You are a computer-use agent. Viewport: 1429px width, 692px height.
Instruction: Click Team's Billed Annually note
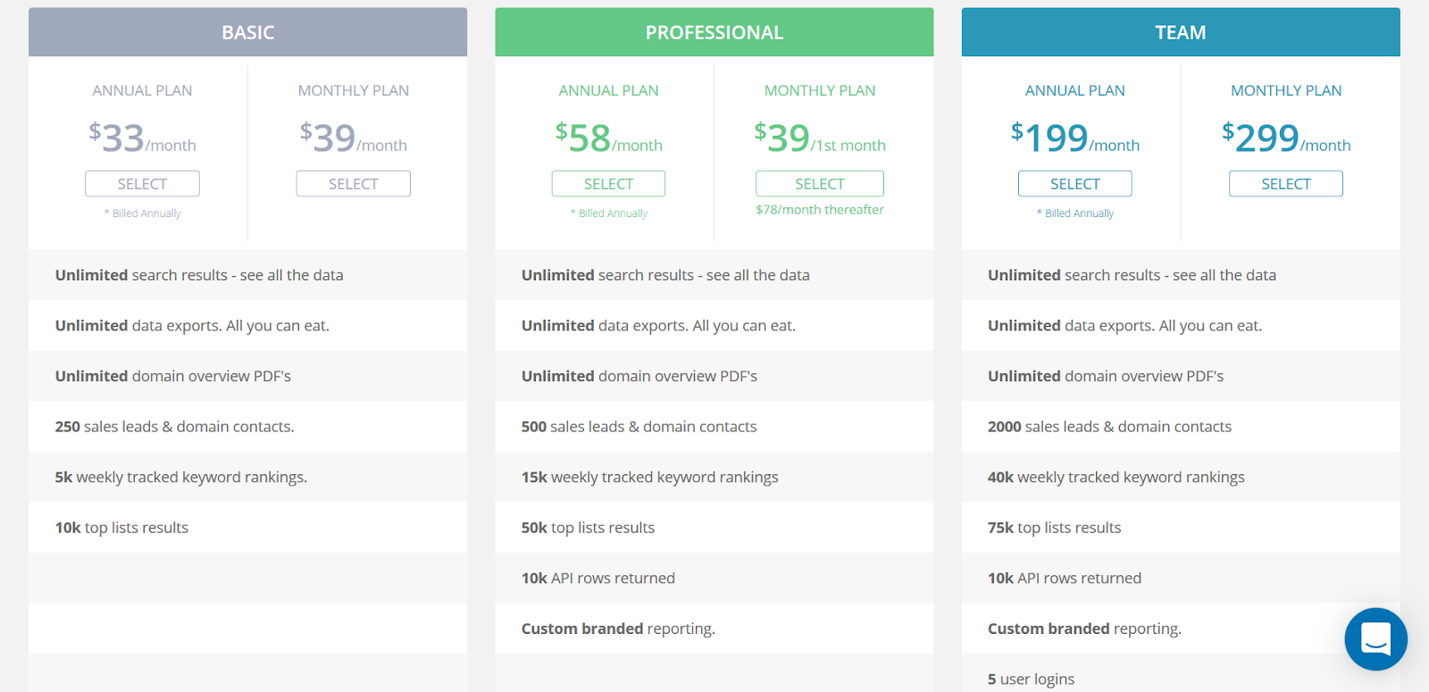coord(1075,213)
